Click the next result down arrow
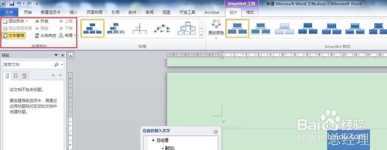Image resolution: width=387 pixels, height=150 pixels. tap(60, 75)
